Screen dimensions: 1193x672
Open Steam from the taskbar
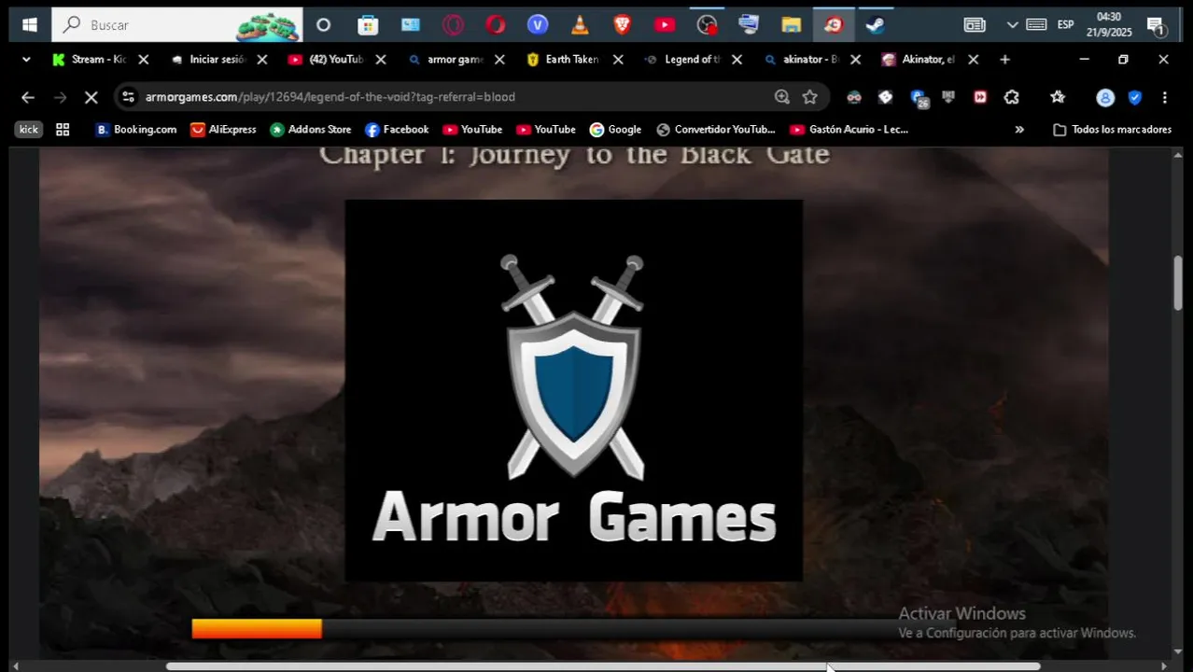pos(875,25)
